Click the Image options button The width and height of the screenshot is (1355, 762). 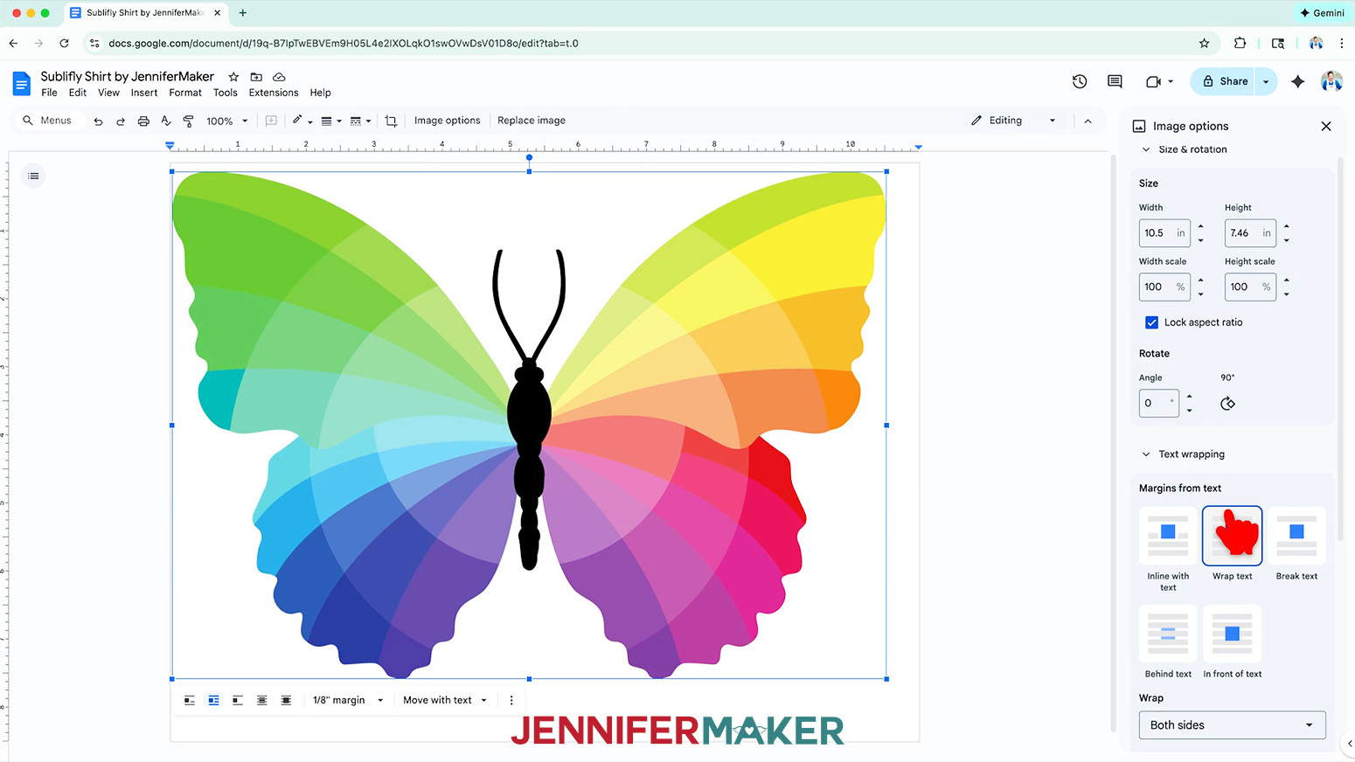(x=447, y=121)
